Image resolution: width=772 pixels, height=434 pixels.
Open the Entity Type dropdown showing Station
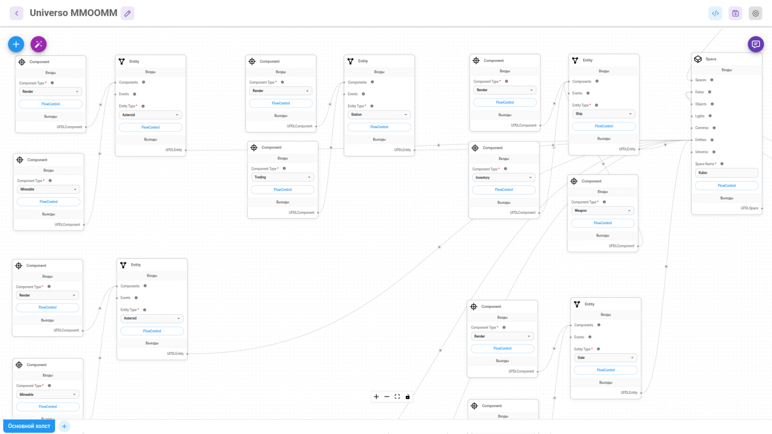click(x=379, y=115)
